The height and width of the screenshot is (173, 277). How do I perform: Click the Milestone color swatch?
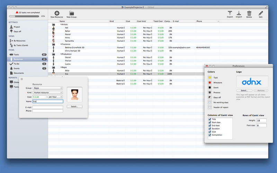tap(210, 83)
